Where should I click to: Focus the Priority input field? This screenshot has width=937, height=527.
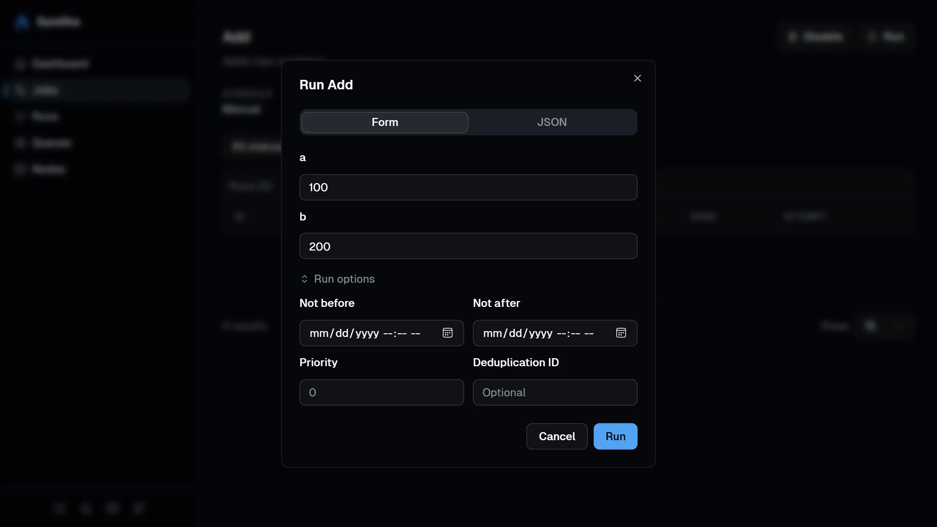381,392
